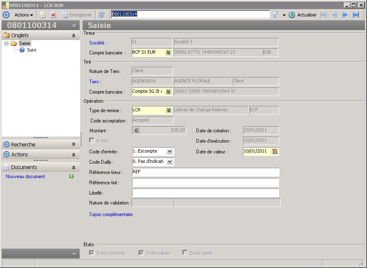Click the Libellé input field
The height and width of the screenshot is (268, 367).
pos(206,193)
